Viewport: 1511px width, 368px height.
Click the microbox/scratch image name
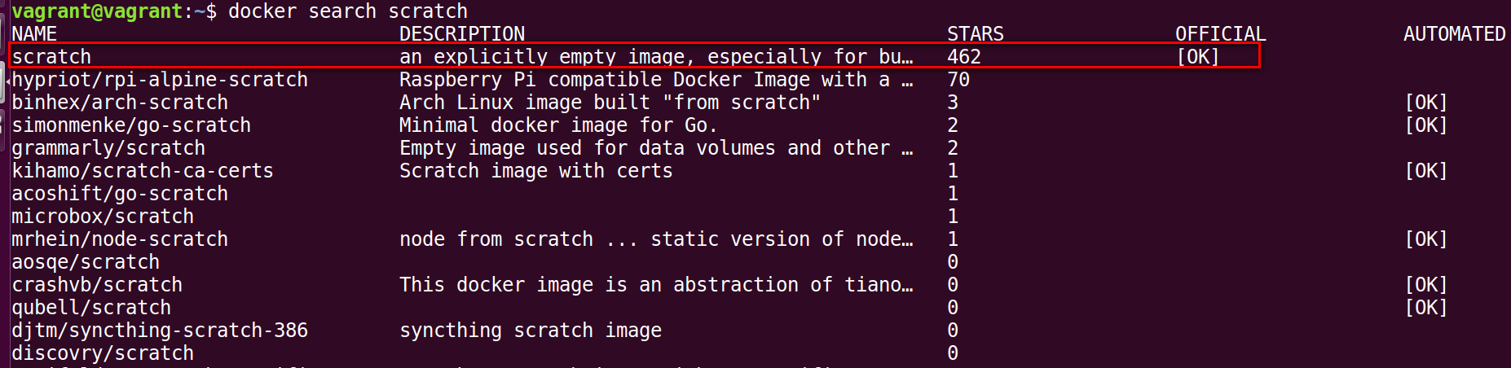tap(103, 217)
